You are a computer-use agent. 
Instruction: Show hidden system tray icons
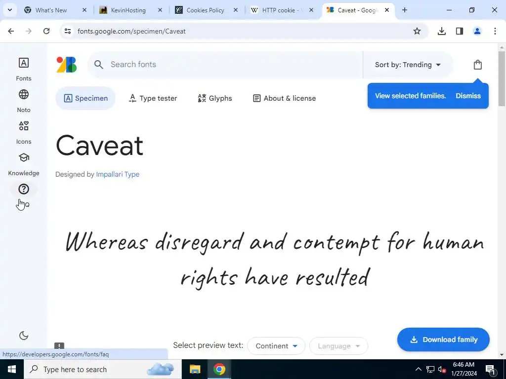418,369
